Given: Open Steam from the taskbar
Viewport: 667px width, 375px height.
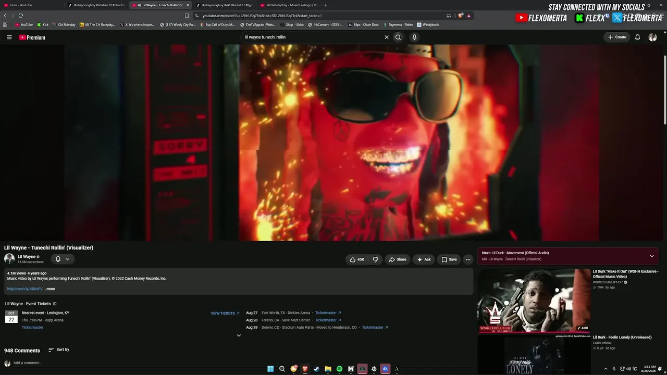Looking at the screenshot, I should click(x=316, y=369).
